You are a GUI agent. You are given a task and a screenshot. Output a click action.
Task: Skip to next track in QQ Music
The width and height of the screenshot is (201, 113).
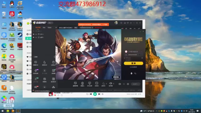pos(99,94)
